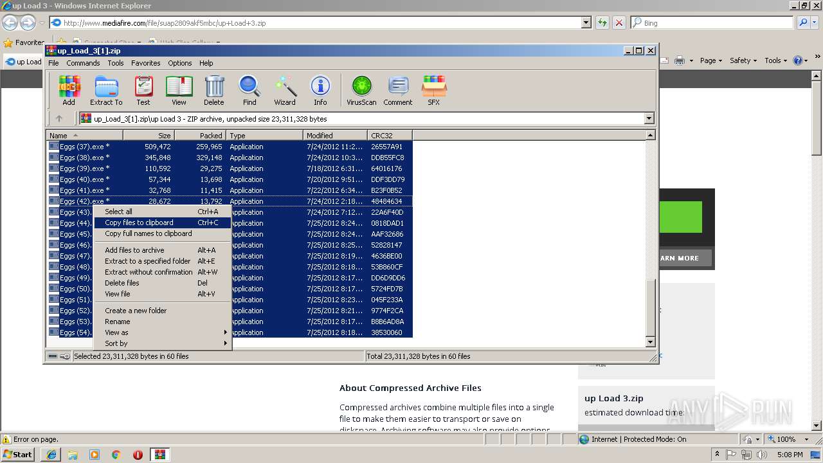
Task: Launch the Wizard wand tool
Action: coord(285,91)
